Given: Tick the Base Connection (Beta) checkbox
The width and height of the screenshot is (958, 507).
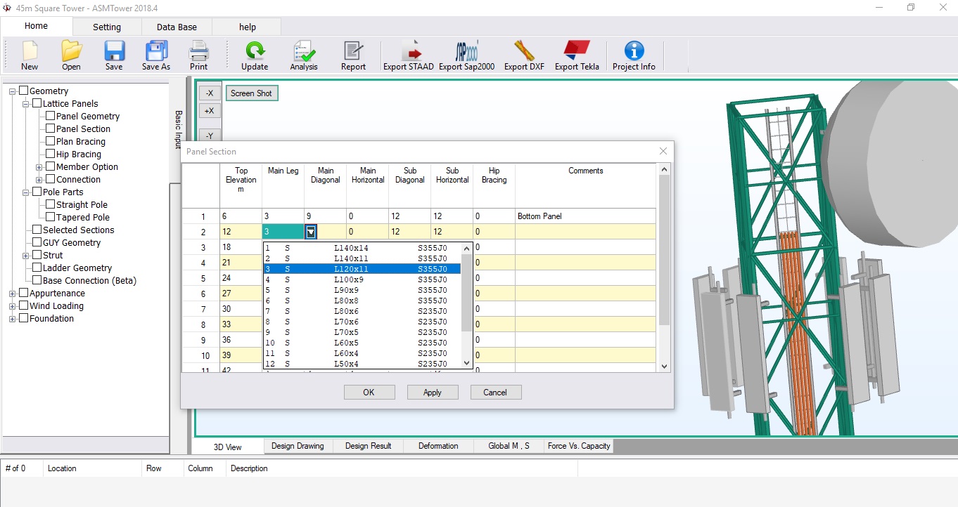Looking at the screenshot, I should pos(37,280).
